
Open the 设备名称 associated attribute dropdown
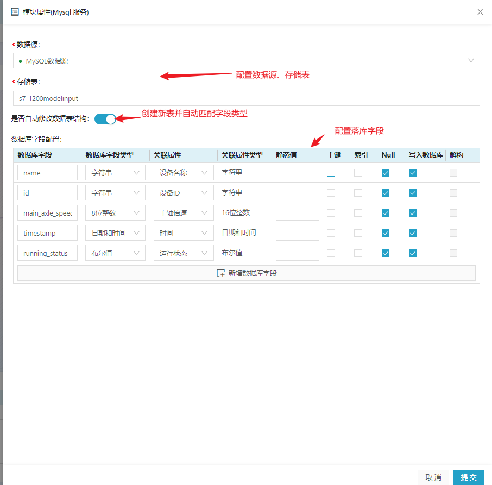tap(184, 173)
